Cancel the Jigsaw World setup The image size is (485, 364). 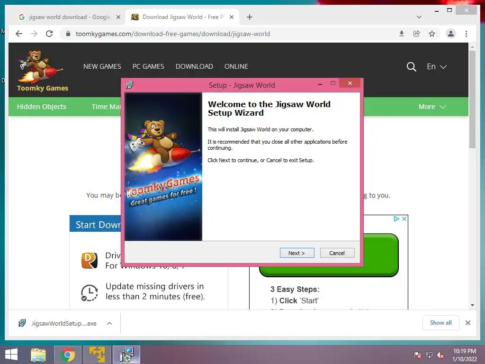[x=337, y=253]
